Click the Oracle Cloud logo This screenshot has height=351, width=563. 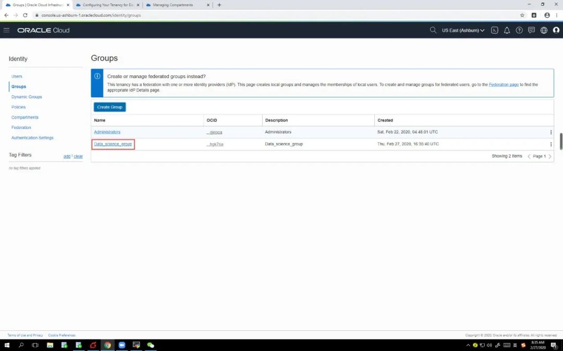click(43, 30)
